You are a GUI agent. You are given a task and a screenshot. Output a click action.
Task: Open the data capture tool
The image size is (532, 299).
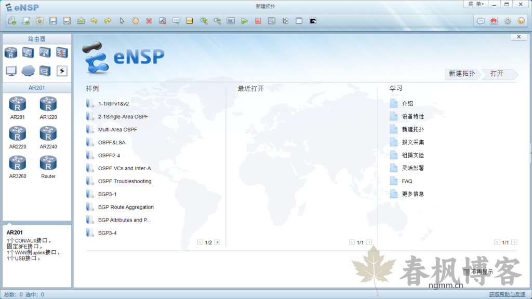[272, 21]
